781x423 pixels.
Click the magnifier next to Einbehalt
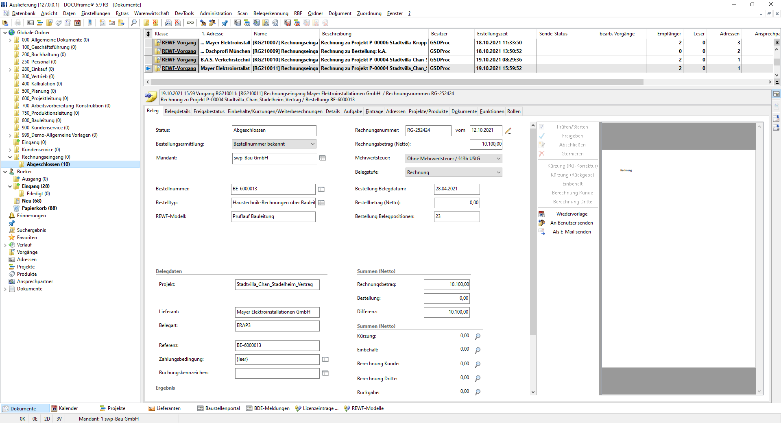click(478, 350)
